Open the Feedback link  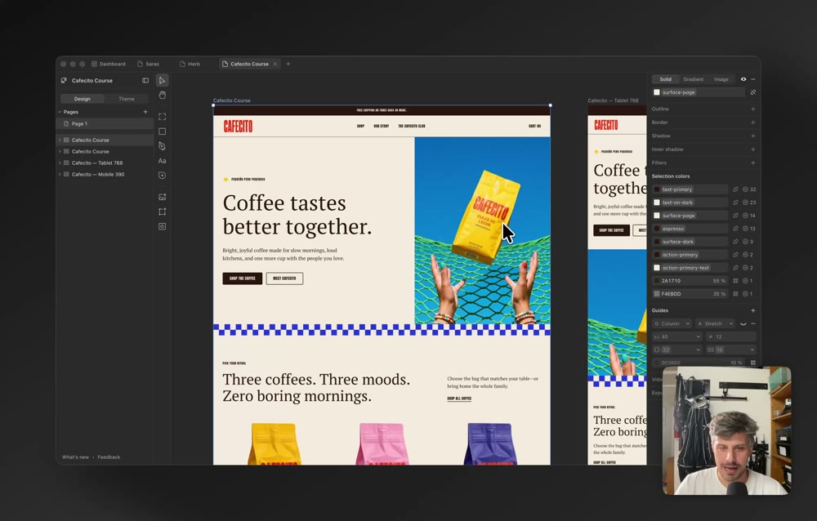pos(109,457)
